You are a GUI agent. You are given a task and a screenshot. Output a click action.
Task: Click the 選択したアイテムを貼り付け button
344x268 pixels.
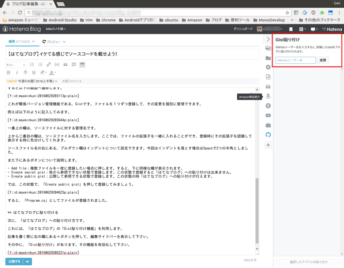point(309,262)
